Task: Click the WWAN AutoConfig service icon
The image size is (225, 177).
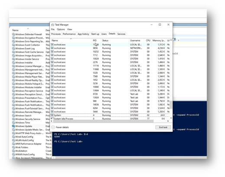Action: pyautogui.click(x=13, y=154)
